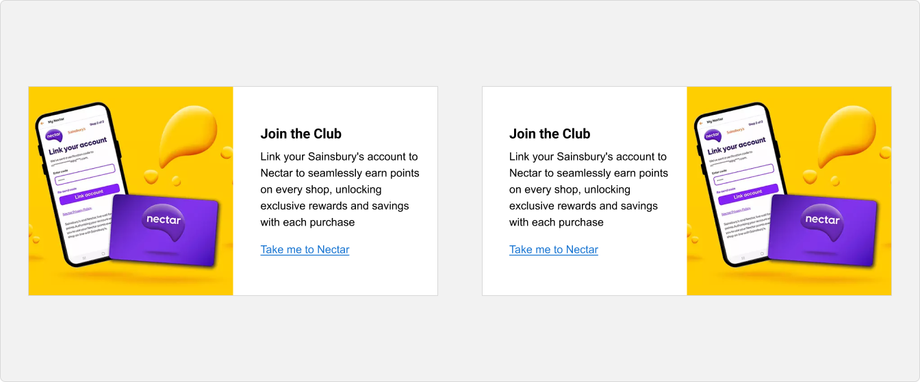920x382 pixels.
Task: Click the Enter code field on the left phone
Action: point(84,174)
